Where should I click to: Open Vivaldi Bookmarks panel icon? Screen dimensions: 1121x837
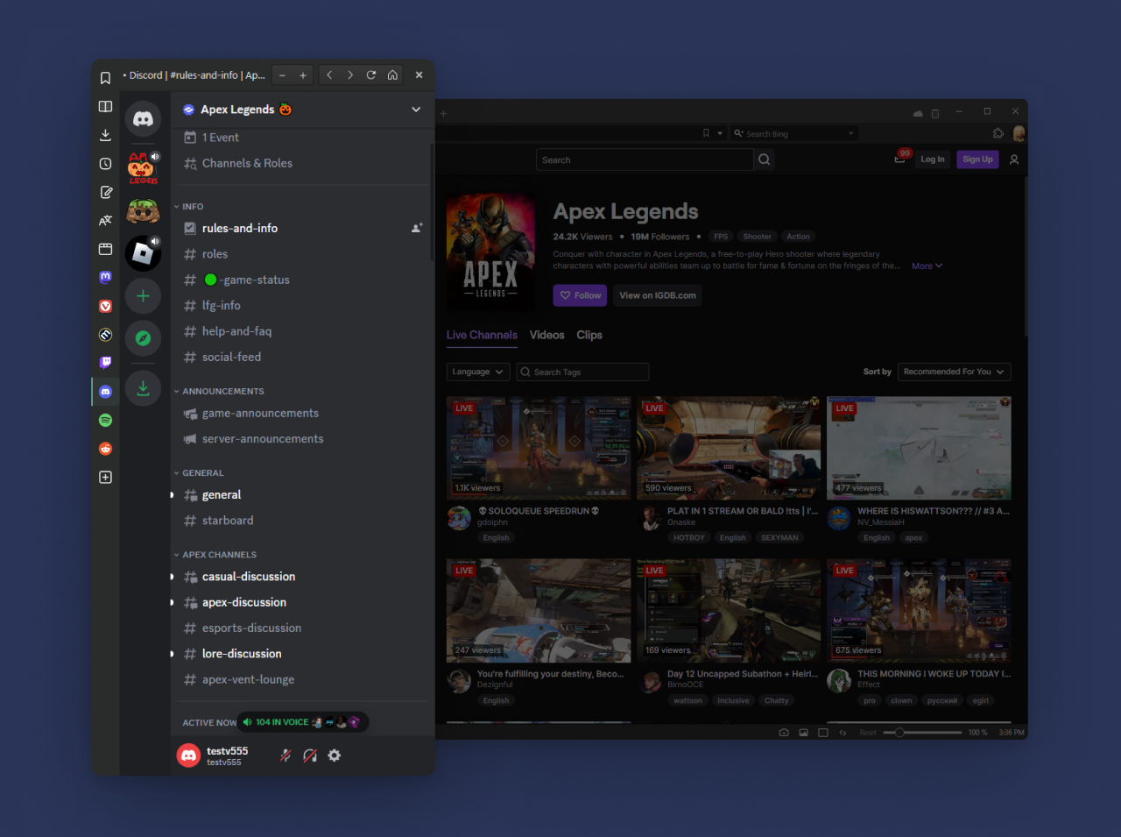point(105,78)
